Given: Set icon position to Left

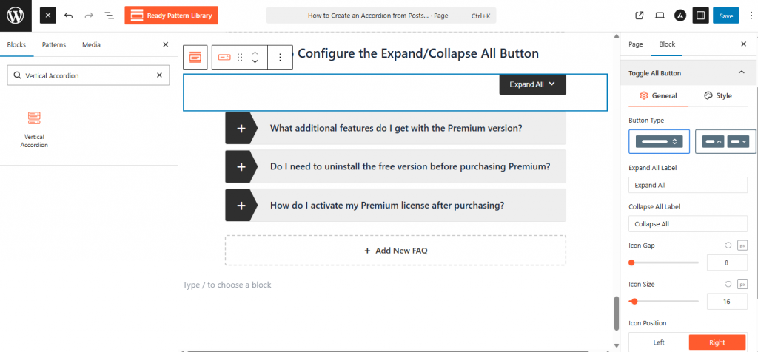Looking at the screenshot, I should point(659,342).
